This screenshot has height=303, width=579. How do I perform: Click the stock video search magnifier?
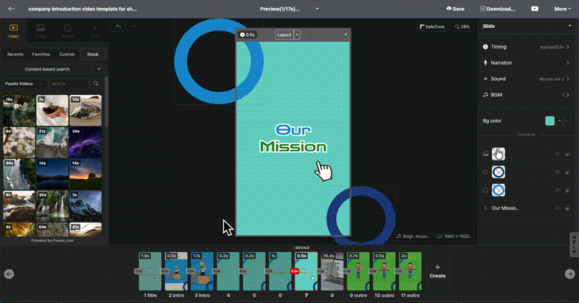tap(96, 84)
